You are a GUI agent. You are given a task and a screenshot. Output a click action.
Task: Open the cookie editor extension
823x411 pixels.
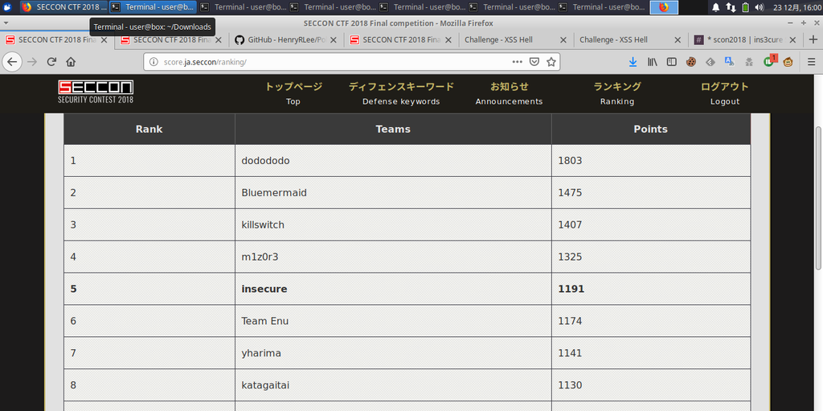690,62
